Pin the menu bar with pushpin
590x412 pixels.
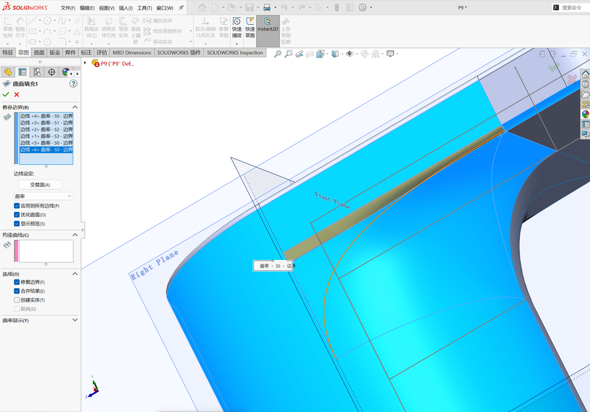(181, 7)
